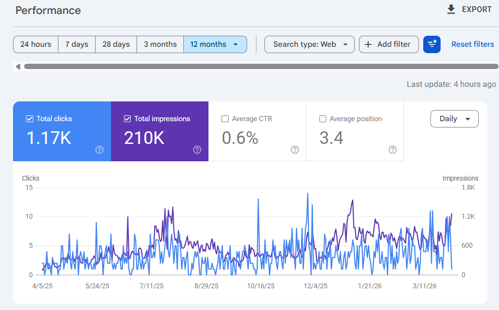
Task: Click the Reset filters link
Action: pyautogui.click(x=472, y=44)
